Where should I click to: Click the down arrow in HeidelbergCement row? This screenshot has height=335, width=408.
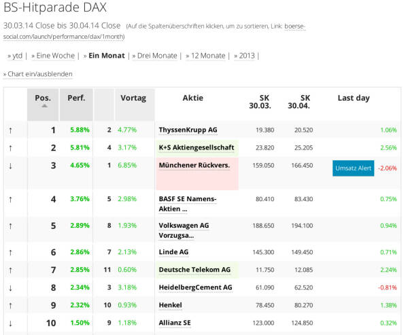point(10,288)
